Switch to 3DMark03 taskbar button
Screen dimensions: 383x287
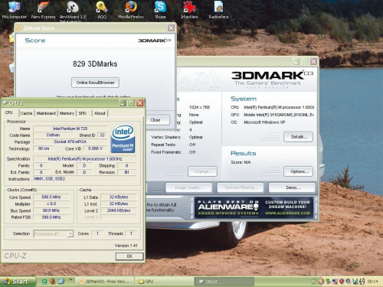[x=105, y=282]
